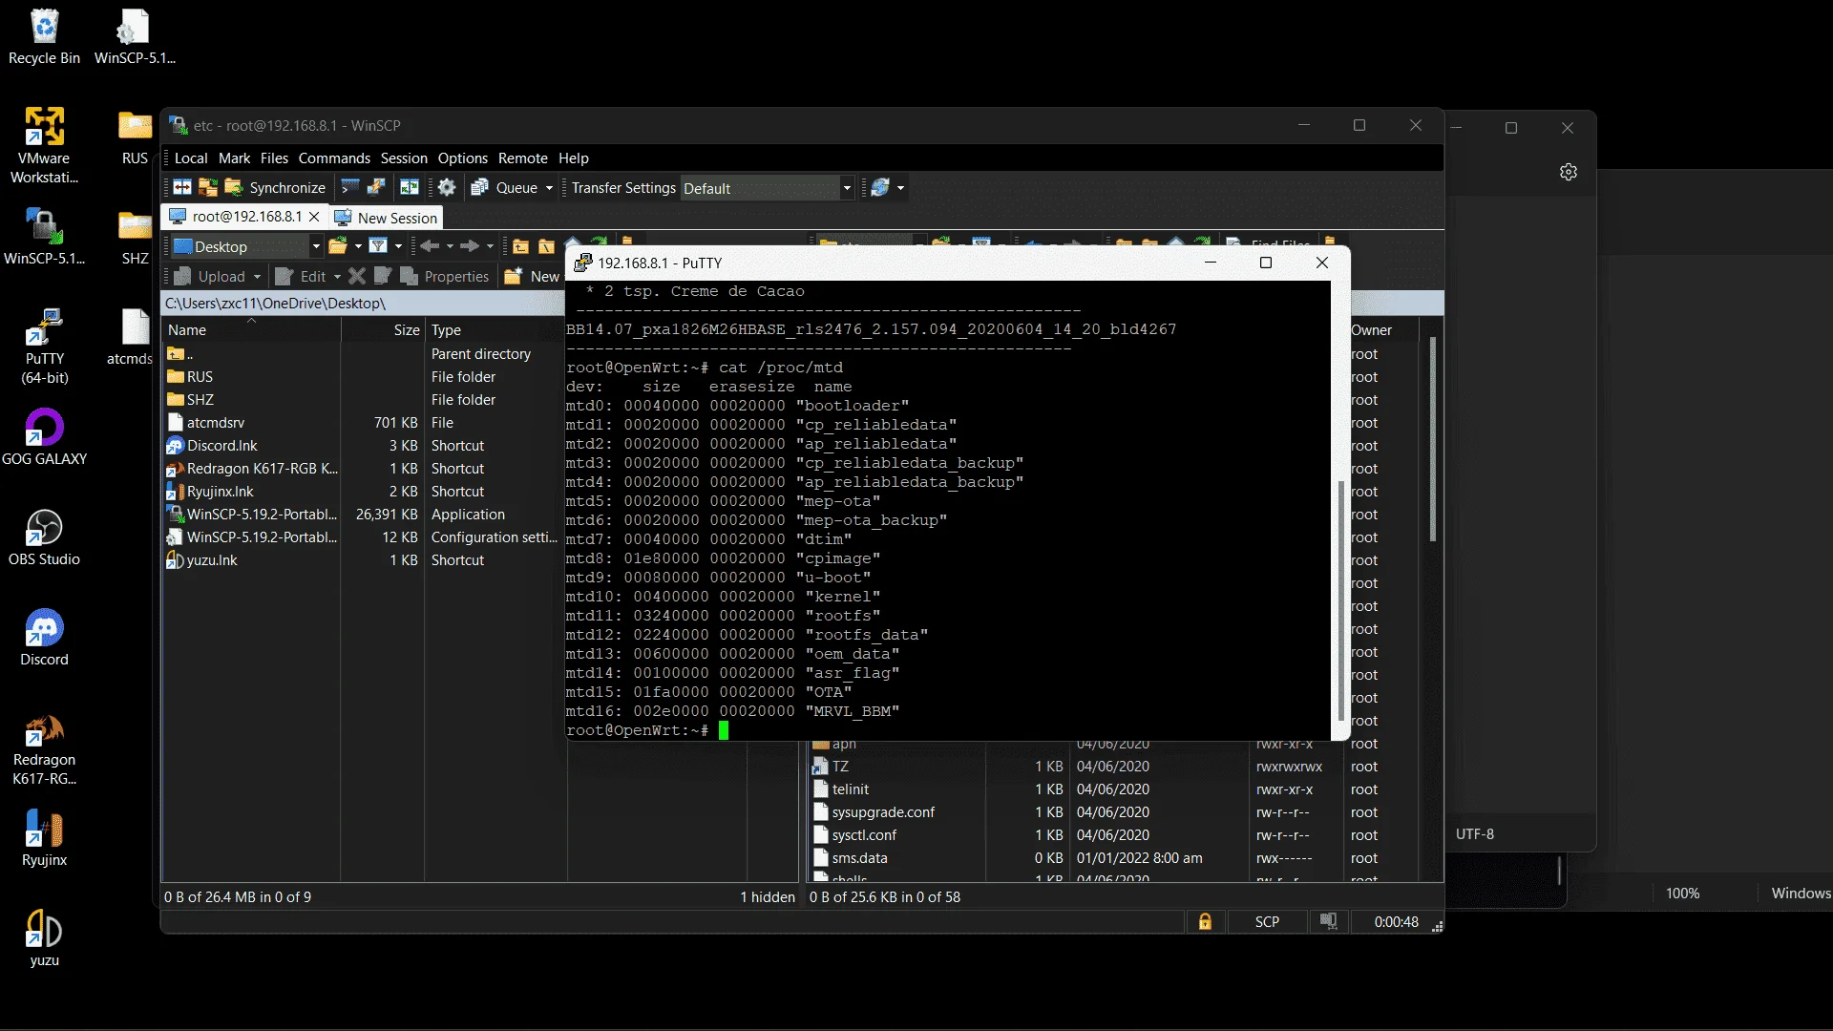The width and height of the screenshot is (1833, 1031).
Task: Go to local root directory icon
Action: click(x=546, y=246)
